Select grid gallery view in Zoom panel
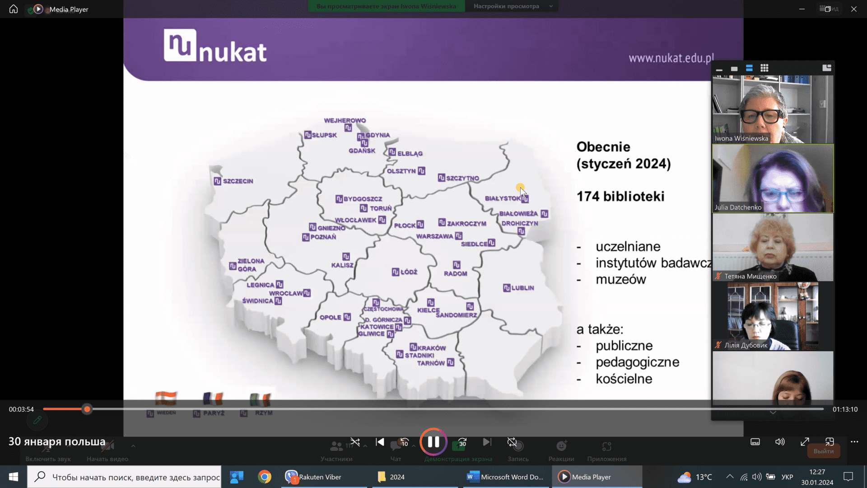 click(x=764, y=68)
